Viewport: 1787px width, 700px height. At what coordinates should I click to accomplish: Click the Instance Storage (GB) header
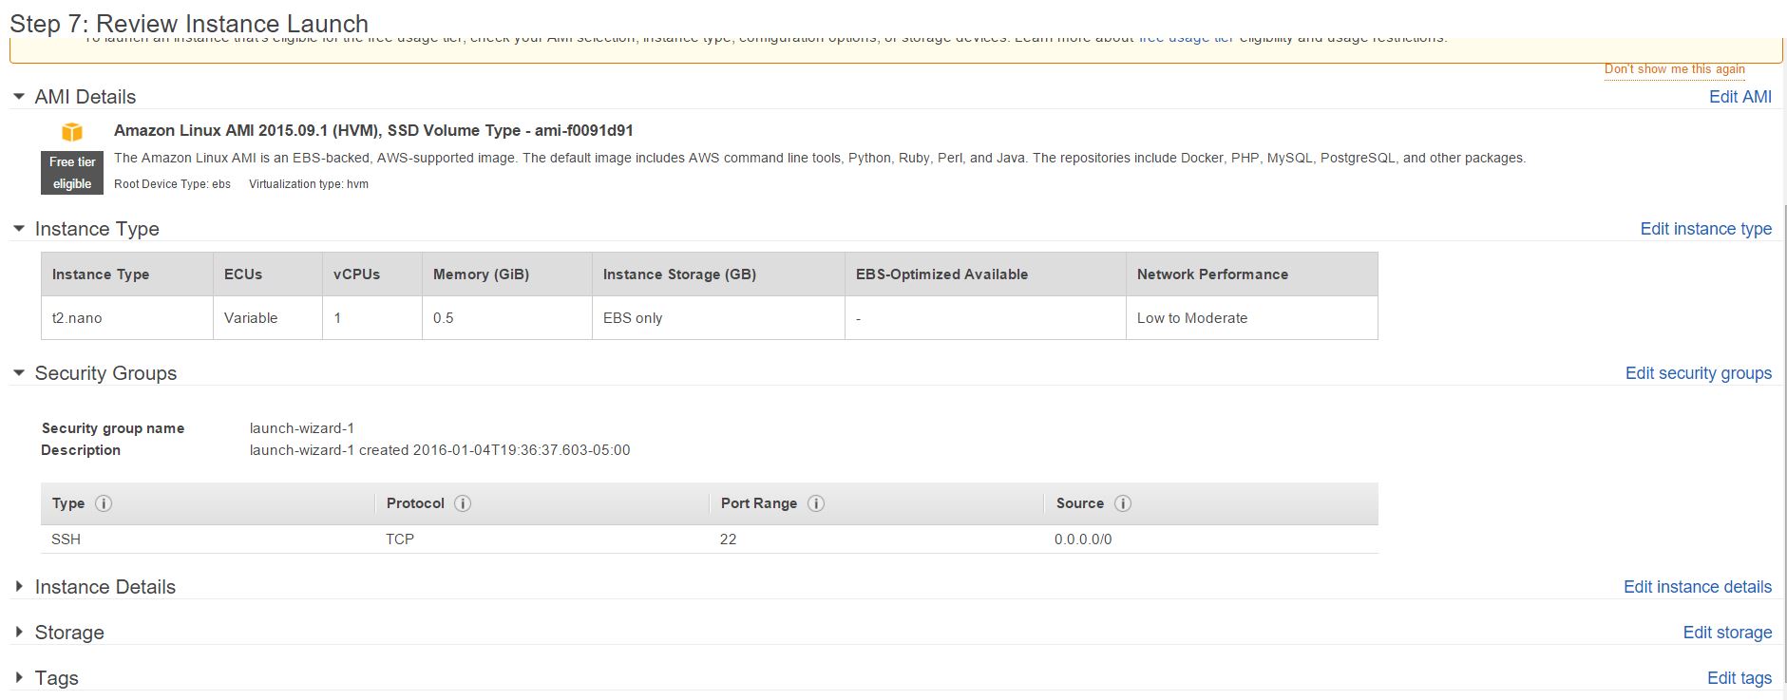tap(718, 274)
